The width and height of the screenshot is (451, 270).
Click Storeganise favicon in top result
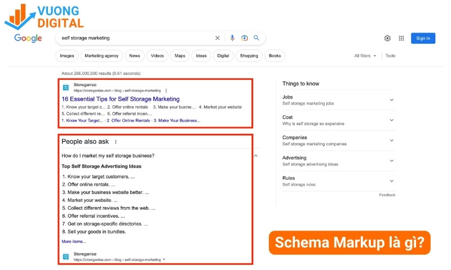tap(66, 88)
